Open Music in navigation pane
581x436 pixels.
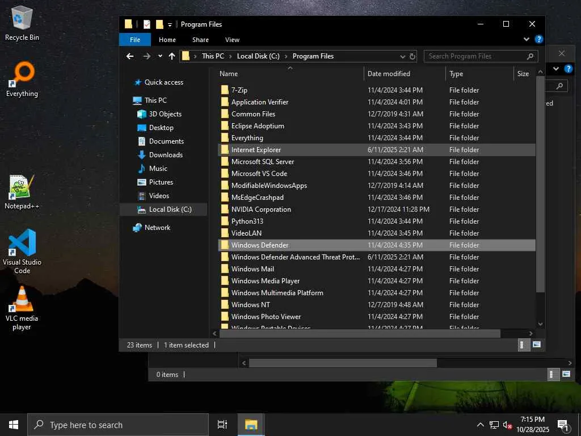(x=158, y=169)
